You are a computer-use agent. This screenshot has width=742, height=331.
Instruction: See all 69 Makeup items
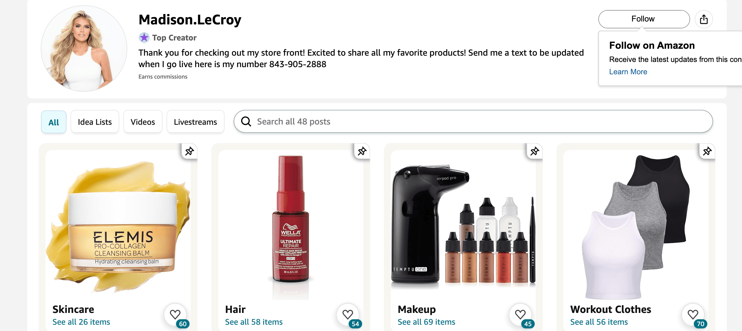(x=426, y=322)
